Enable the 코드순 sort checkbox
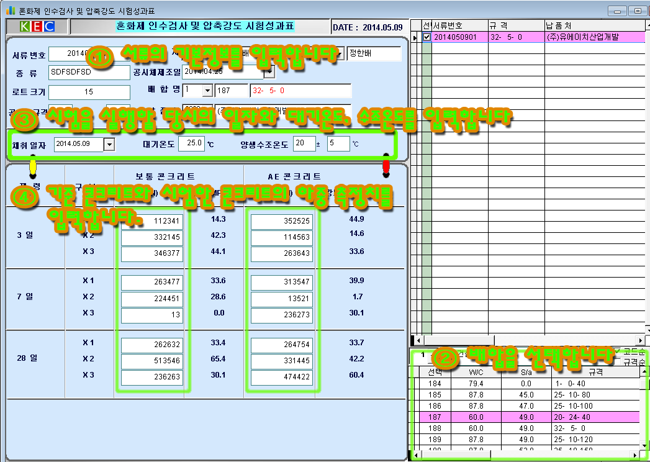The height and width of the screenshot is (462, 650). point(618,352)
